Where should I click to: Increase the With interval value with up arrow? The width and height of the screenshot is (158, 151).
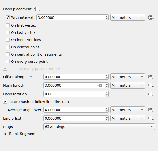(107, 16)
